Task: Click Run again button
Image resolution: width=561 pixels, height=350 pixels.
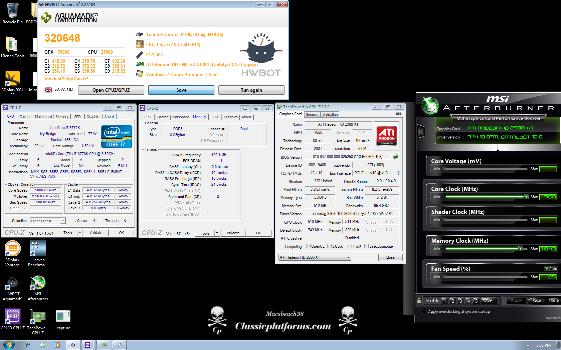Action: pyautogui.click(x=251, y=90)
